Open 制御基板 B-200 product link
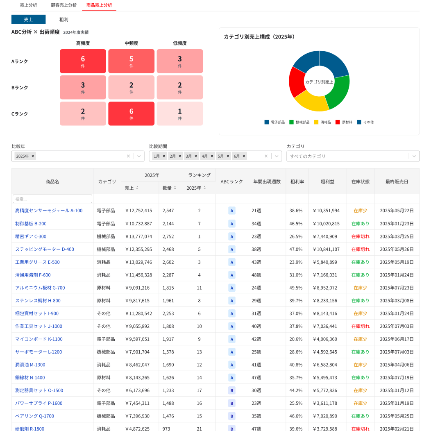 pyautogui.click(x=31, y=223)
